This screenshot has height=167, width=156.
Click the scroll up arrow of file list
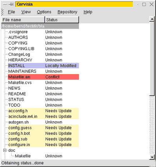(x=152, y=19)
